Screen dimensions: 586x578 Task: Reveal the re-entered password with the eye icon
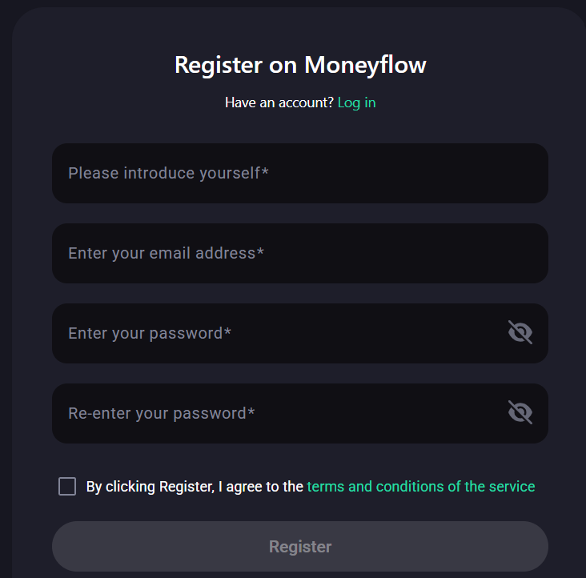click(520, 412)
